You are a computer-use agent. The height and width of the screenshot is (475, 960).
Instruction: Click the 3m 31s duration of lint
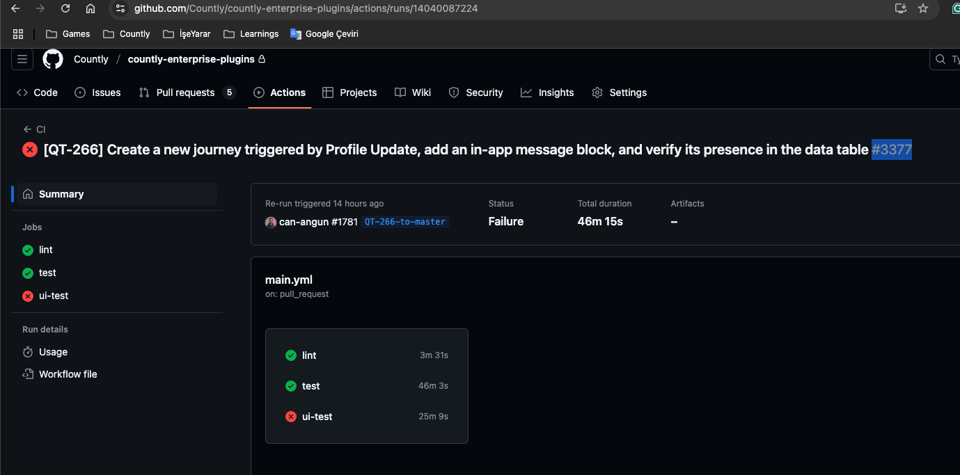[434, 355]
